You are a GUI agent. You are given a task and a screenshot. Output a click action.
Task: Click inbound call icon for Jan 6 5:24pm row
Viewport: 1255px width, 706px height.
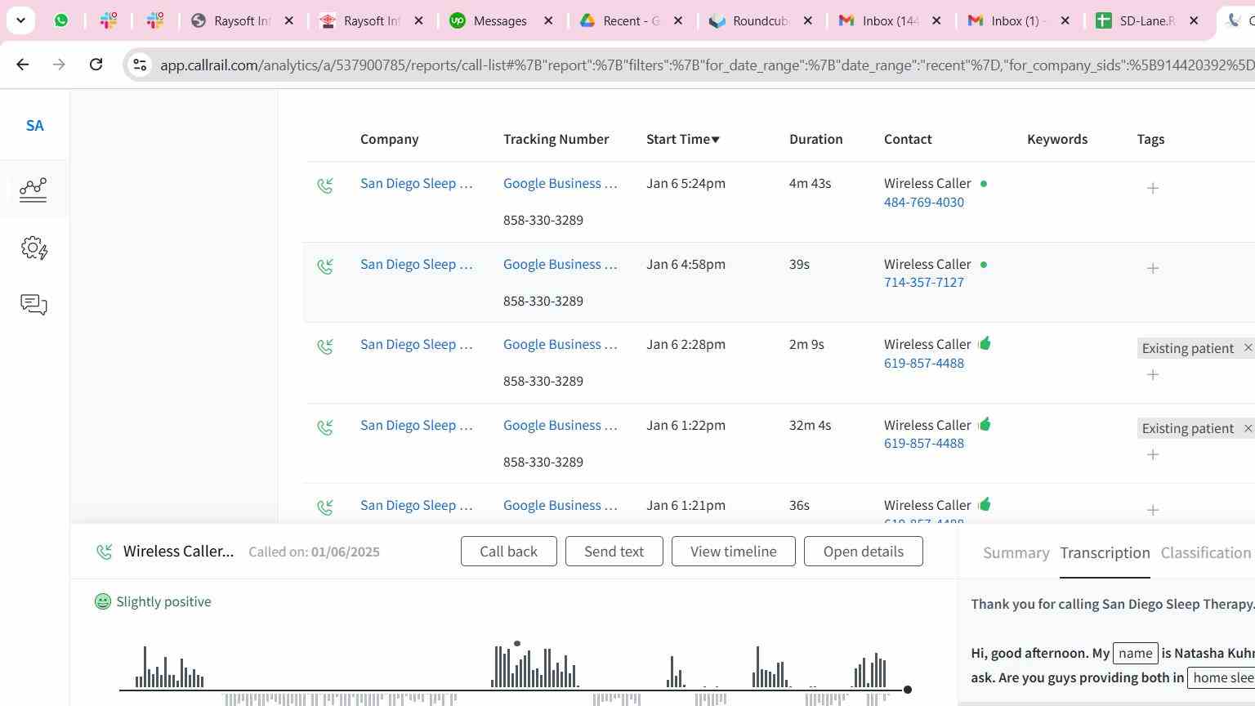click(x=325, y=186)
